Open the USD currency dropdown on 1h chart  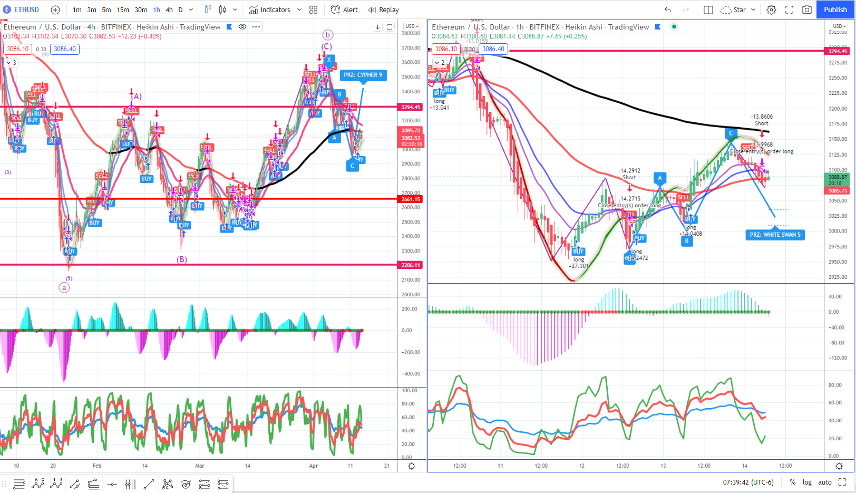tap(839, 26)
